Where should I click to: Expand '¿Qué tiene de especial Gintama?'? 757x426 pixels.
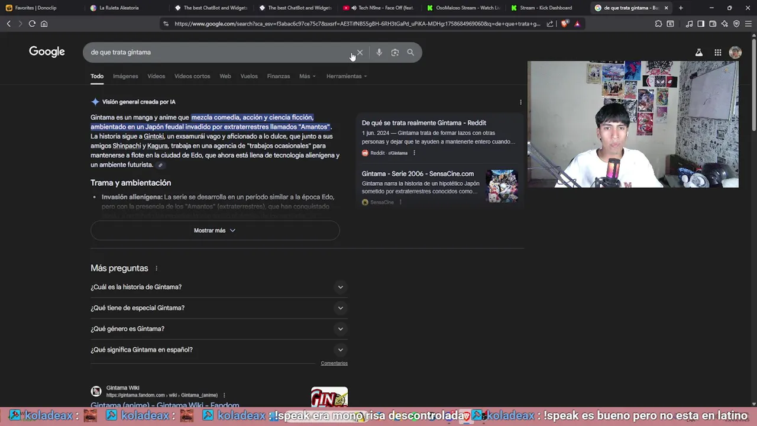[x=219, y=308]
